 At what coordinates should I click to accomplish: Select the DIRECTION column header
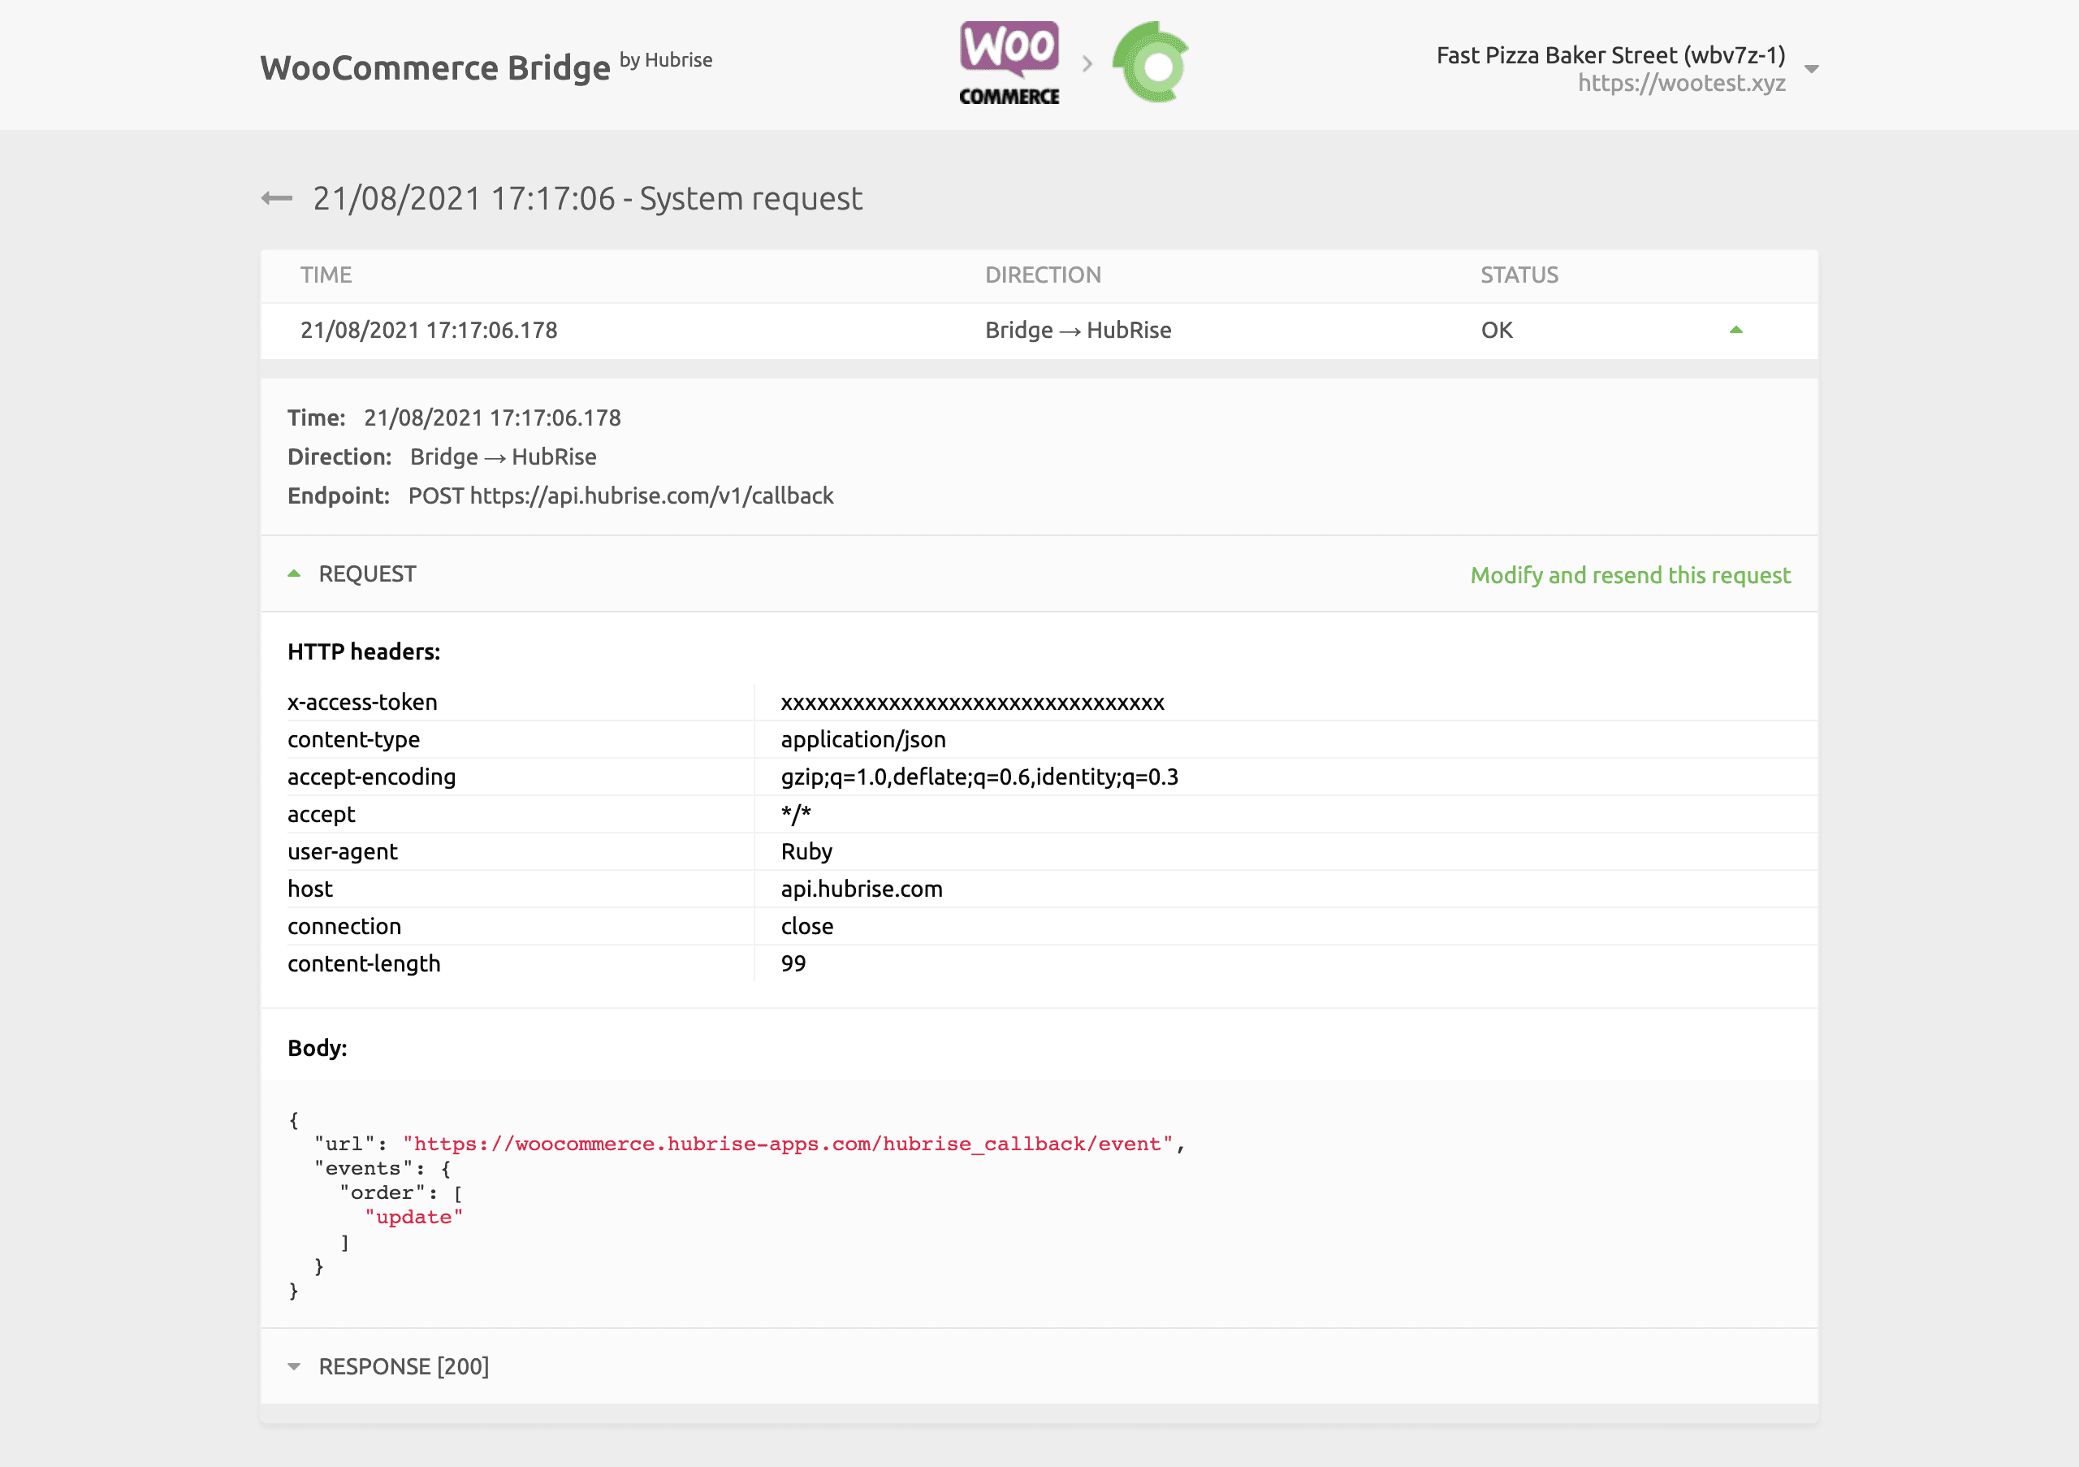[x=1043, y=275]
